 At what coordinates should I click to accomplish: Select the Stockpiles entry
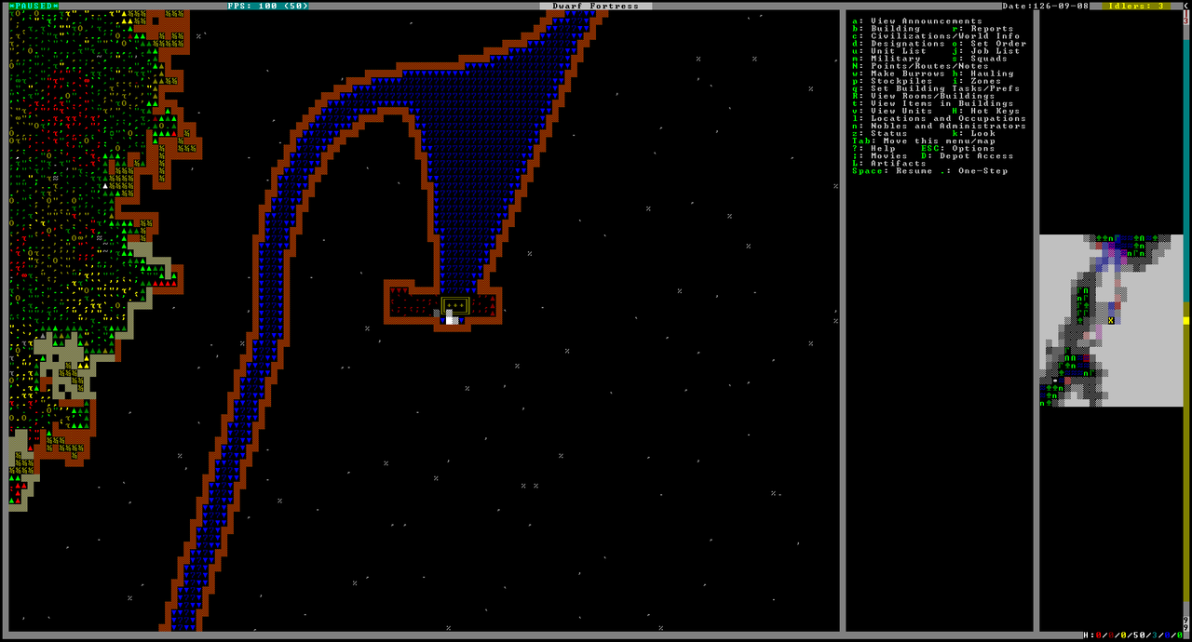click(x=892, y=81)
